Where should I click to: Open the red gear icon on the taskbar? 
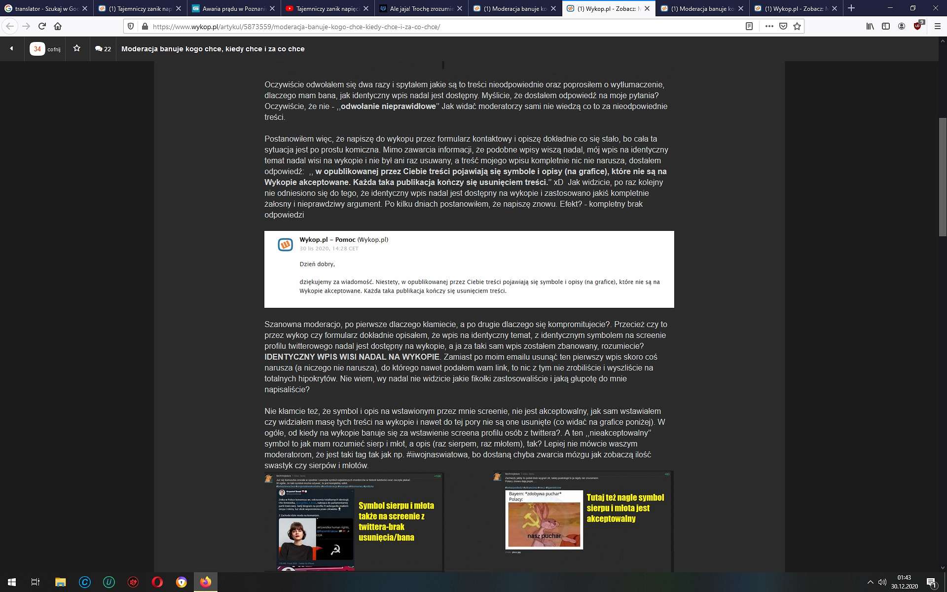click(x=133, y=582)
